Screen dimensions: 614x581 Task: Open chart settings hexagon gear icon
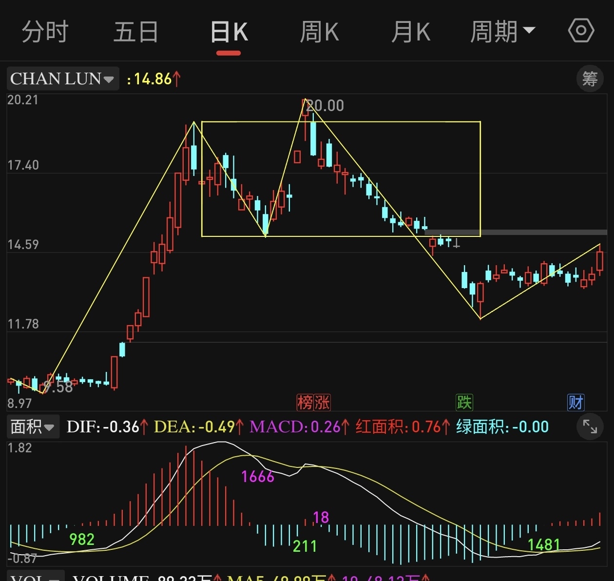581,31
